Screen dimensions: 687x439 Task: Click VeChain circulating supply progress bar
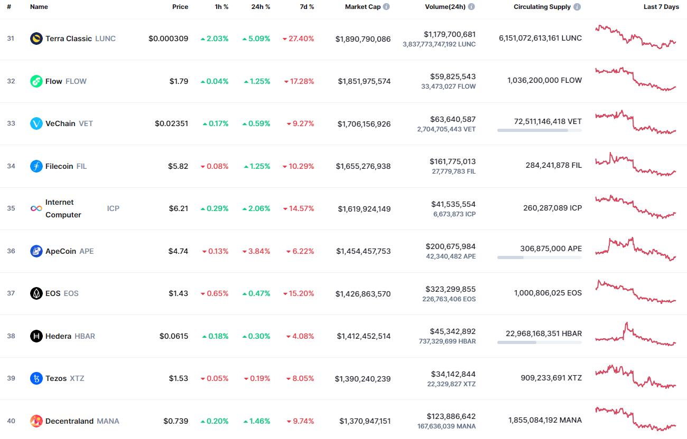pyautogui.click(x=540, y=130)
